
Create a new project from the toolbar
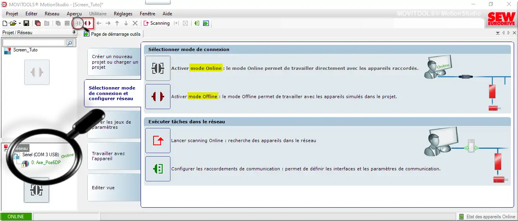5,23
